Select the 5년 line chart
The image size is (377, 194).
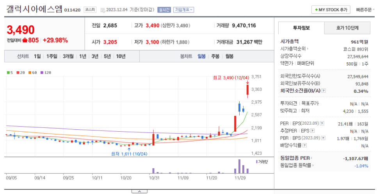[107, 56]
